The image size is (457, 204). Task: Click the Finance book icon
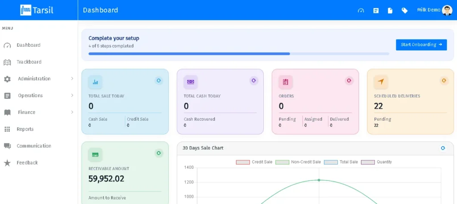pyautogui.click(x=7, y=113)
